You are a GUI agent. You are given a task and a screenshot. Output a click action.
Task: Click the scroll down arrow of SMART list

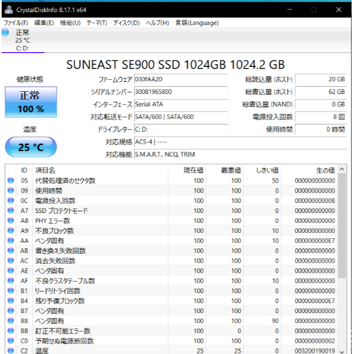point(342,352)
